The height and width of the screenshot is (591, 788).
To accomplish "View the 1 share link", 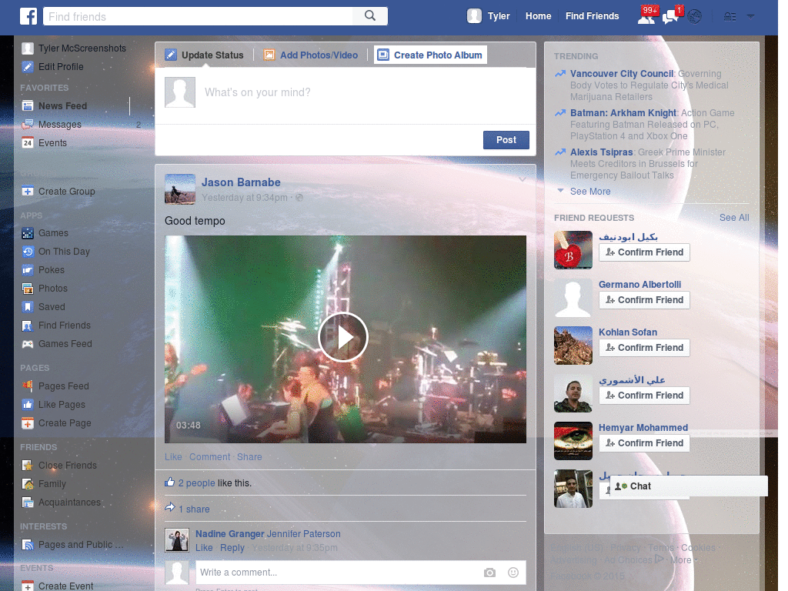I will [x=194, y=509].
